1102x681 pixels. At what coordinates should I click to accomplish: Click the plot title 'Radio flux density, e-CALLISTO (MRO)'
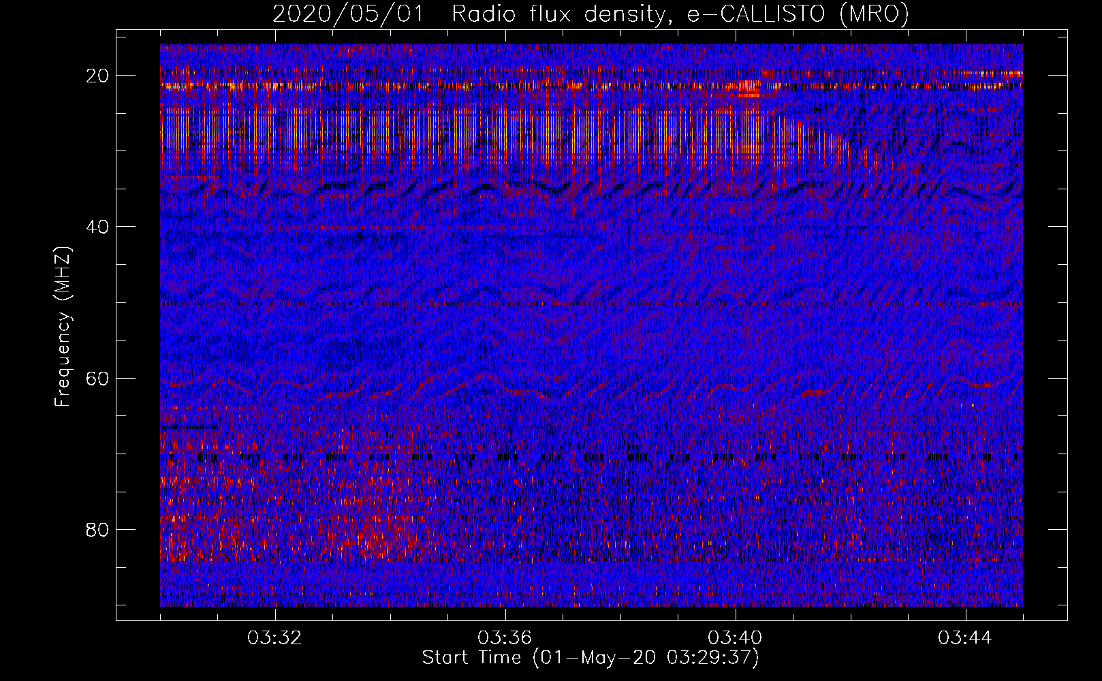[x=680, y=14]
